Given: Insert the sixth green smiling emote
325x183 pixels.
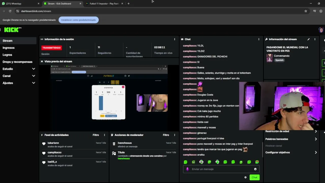Looking at the screenshot, I should [225, 162].
